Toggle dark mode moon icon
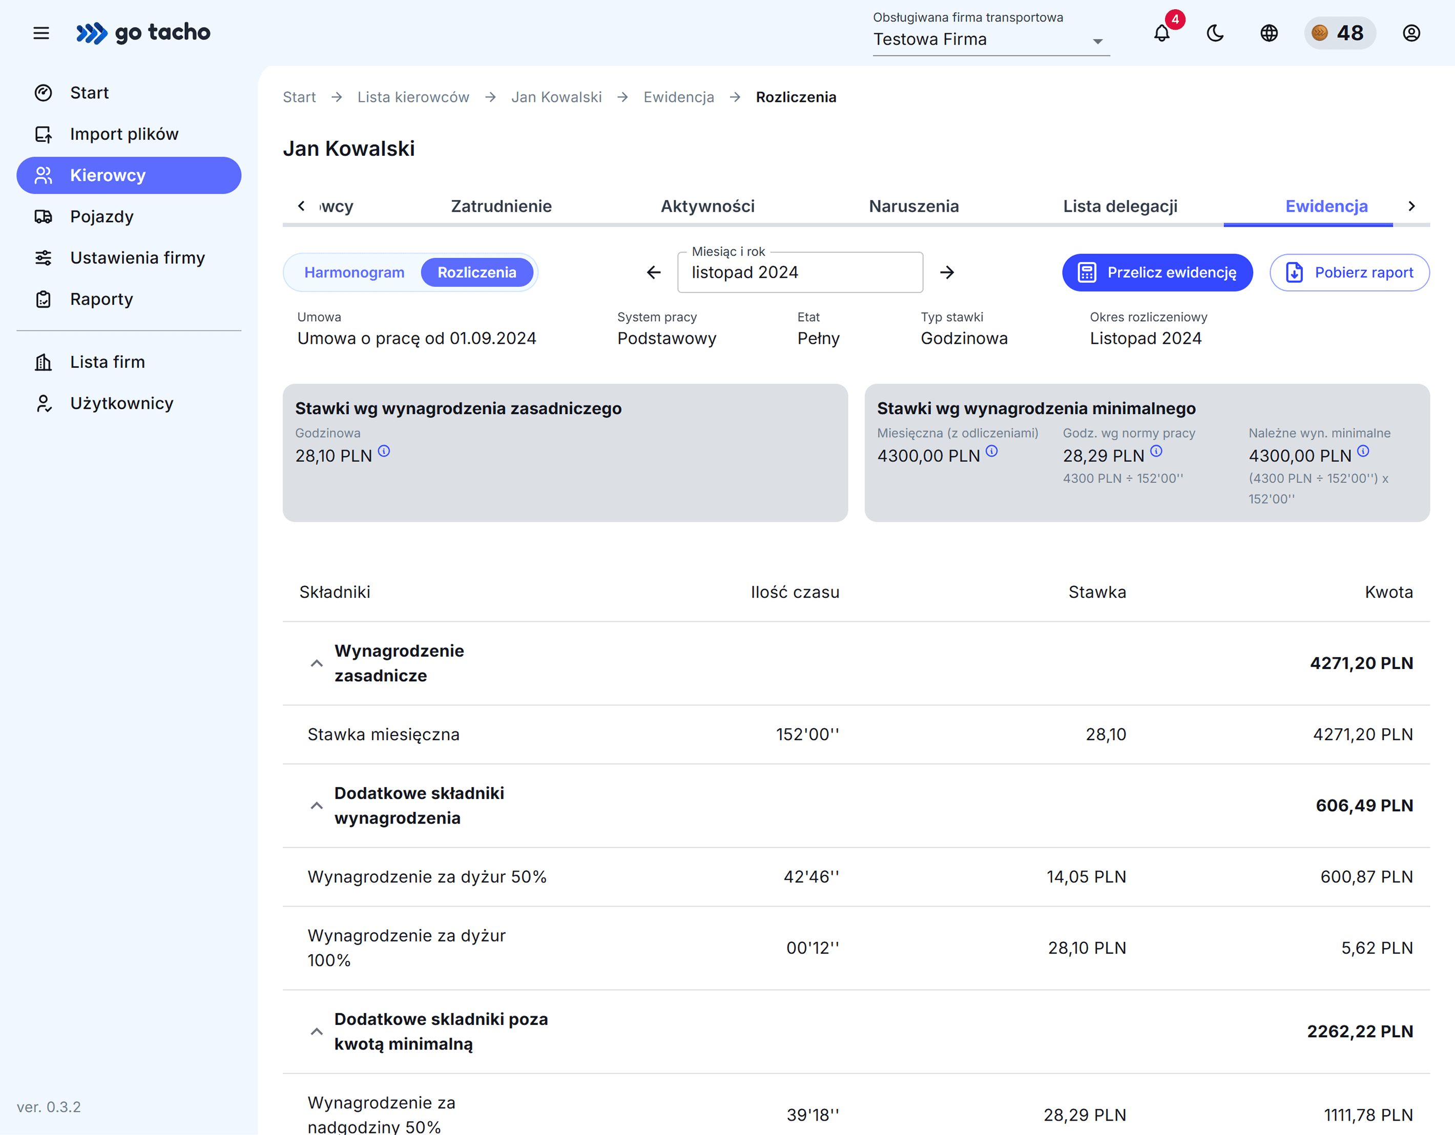 point(1215,33)
